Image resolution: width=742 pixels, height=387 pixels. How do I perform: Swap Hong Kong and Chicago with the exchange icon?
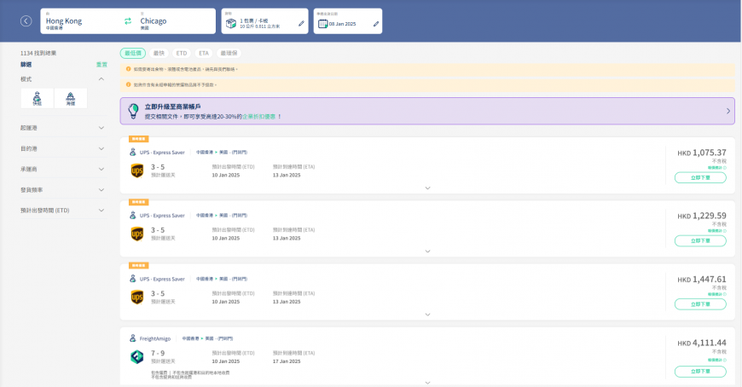point(128,20)
